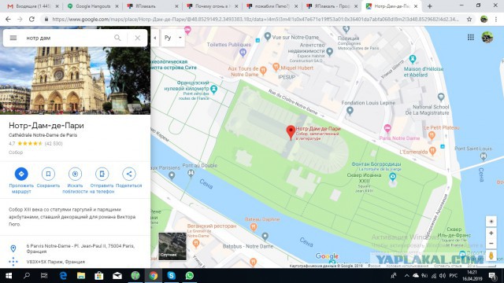Viewport: 504px width, 283px height.
Task: Open the Google Maps hamburger menu
Action: click(13, 38)
